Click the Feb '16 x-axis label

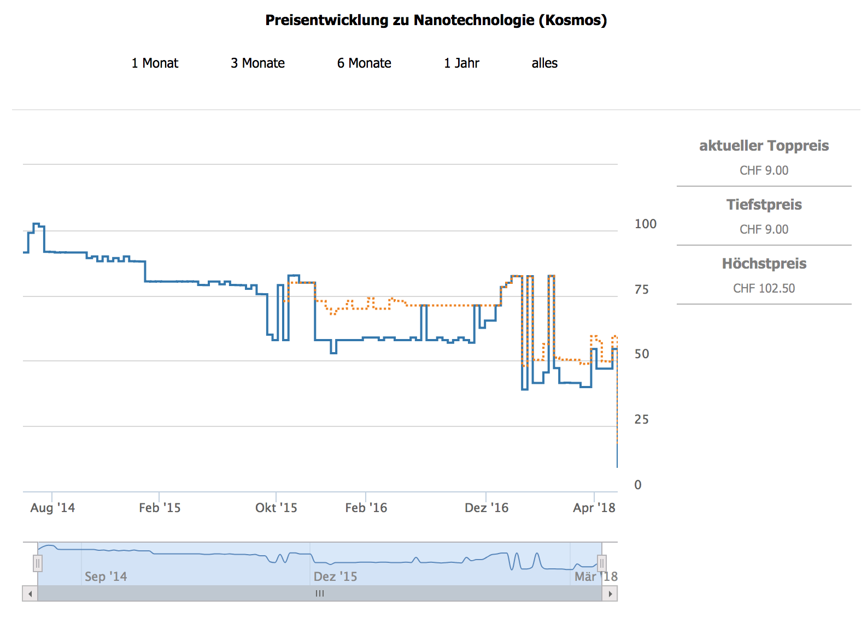coord(366,508)
